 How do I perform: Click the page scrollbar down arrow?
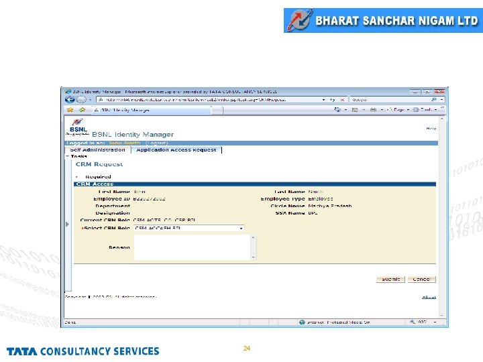coord(441,316)
